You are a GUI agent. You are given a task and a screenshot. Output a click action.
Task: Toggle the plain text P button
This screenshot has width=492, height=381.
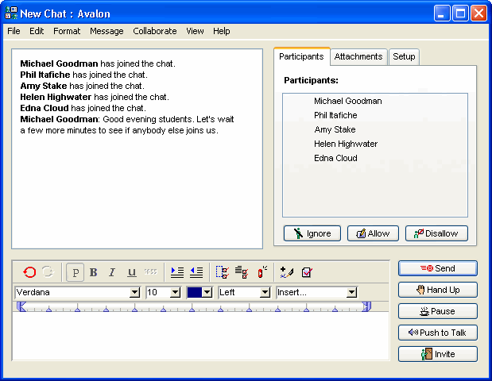point(76,272)
